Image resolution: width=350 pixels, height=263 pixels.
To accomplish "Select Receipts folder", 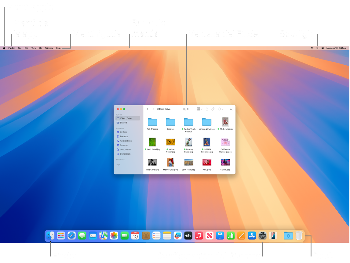I will click(170, 124).
